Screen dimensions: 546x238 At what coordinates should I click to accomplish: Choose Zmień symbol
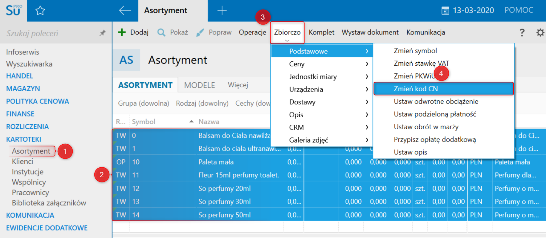click(444, 51)
